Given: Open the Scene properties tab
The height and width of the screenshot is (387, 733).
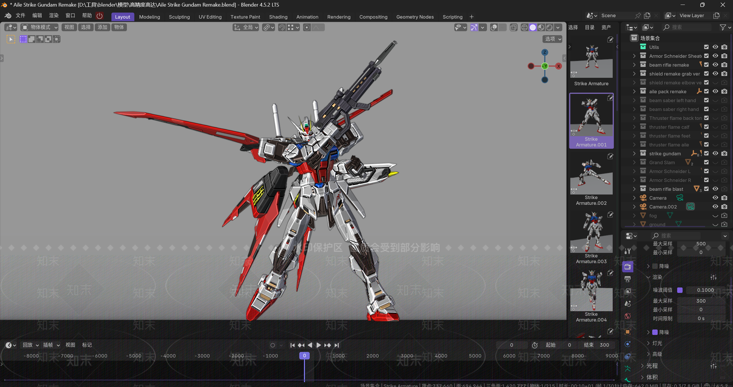Looking at the screenshot, I should (x=628, y=304).
